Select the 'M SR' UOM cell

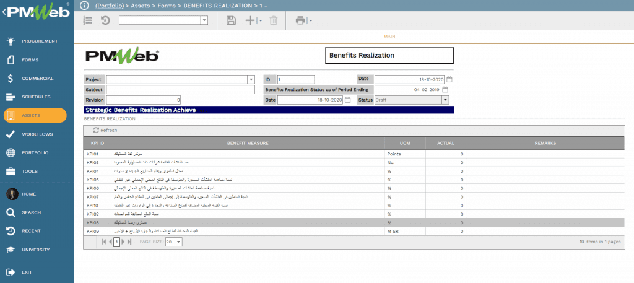(405, 231)
